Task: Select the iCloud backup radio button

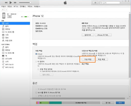Action: (36, 54)
